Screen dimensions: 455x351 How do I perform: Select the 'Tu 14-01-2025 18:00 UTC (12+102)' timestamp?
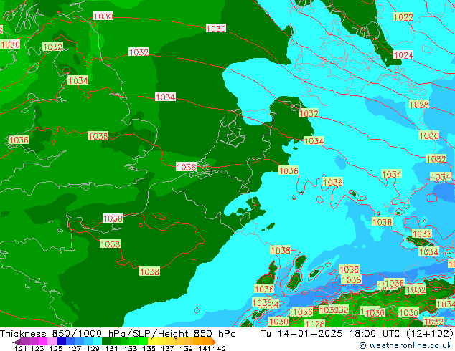[357, 333]
